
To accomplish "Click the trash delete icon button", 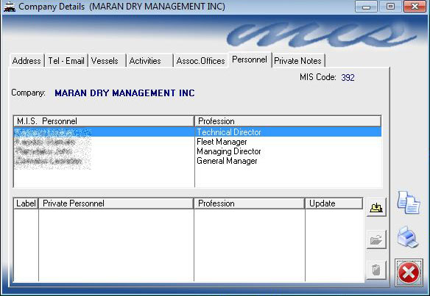I will pos(376,270).
